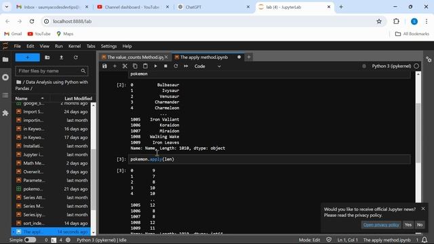
Task: Open the View menu
Action: (x=44, y=46)
